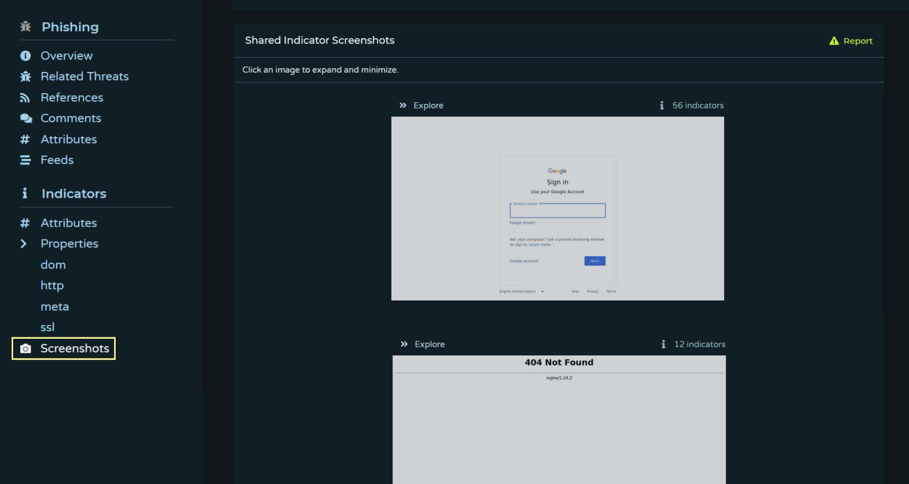Image resolution: width=909 pixels, height=484 pixels.
Task: Click the 12 indicators link
Action: [700, 344]
